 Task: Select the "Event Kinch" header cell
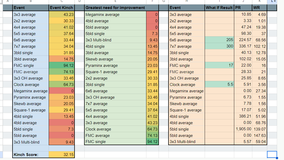(x=61, y=8)
